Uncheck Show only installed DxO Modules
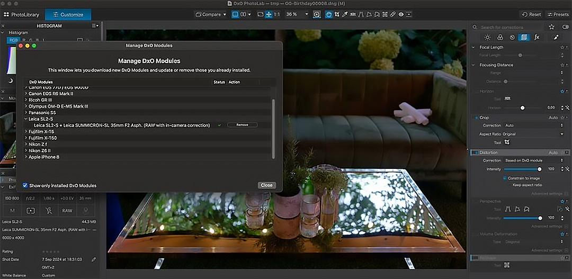The image size is (572, 279). tap(25, 185)
